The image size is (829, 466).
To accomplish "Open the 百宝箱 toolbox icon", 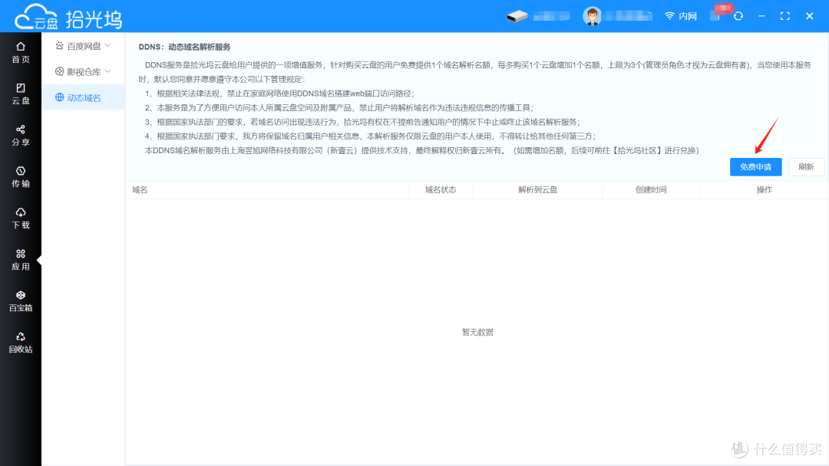I will click(21, 300).
